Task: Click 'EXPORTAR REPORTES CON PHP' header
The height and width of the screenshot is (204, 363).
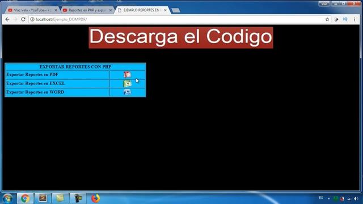Action: pos(75,67)
